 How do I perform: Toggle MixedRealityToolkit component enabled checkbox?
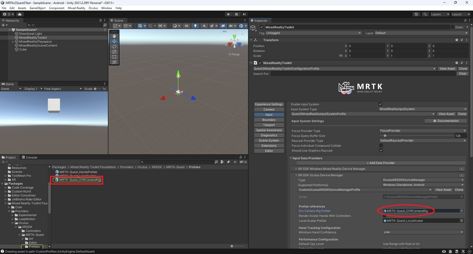point(260,63)
